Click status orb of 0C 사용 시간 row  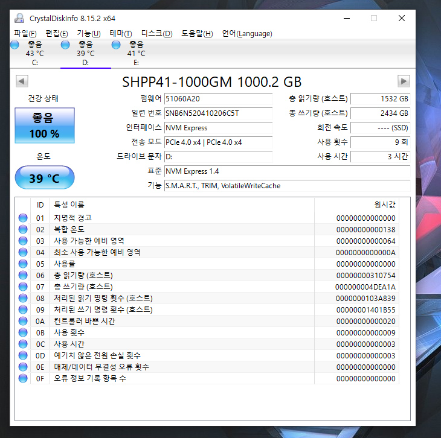[23, 344]
